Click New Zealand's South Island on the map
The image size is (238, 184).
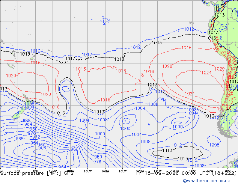(x=18, y=115)
